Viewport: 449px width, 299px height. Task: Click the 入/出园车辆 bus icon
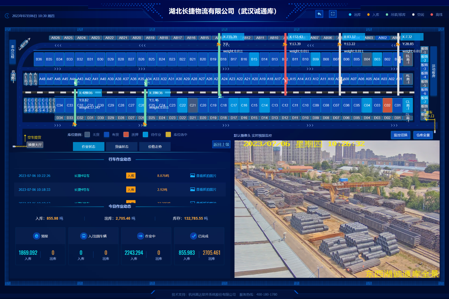point(84,236)
